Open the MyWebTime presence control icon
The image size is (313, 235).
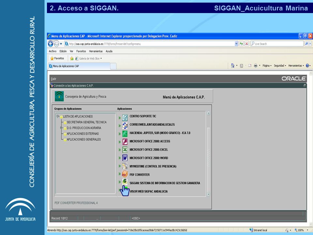pos(125,166)
